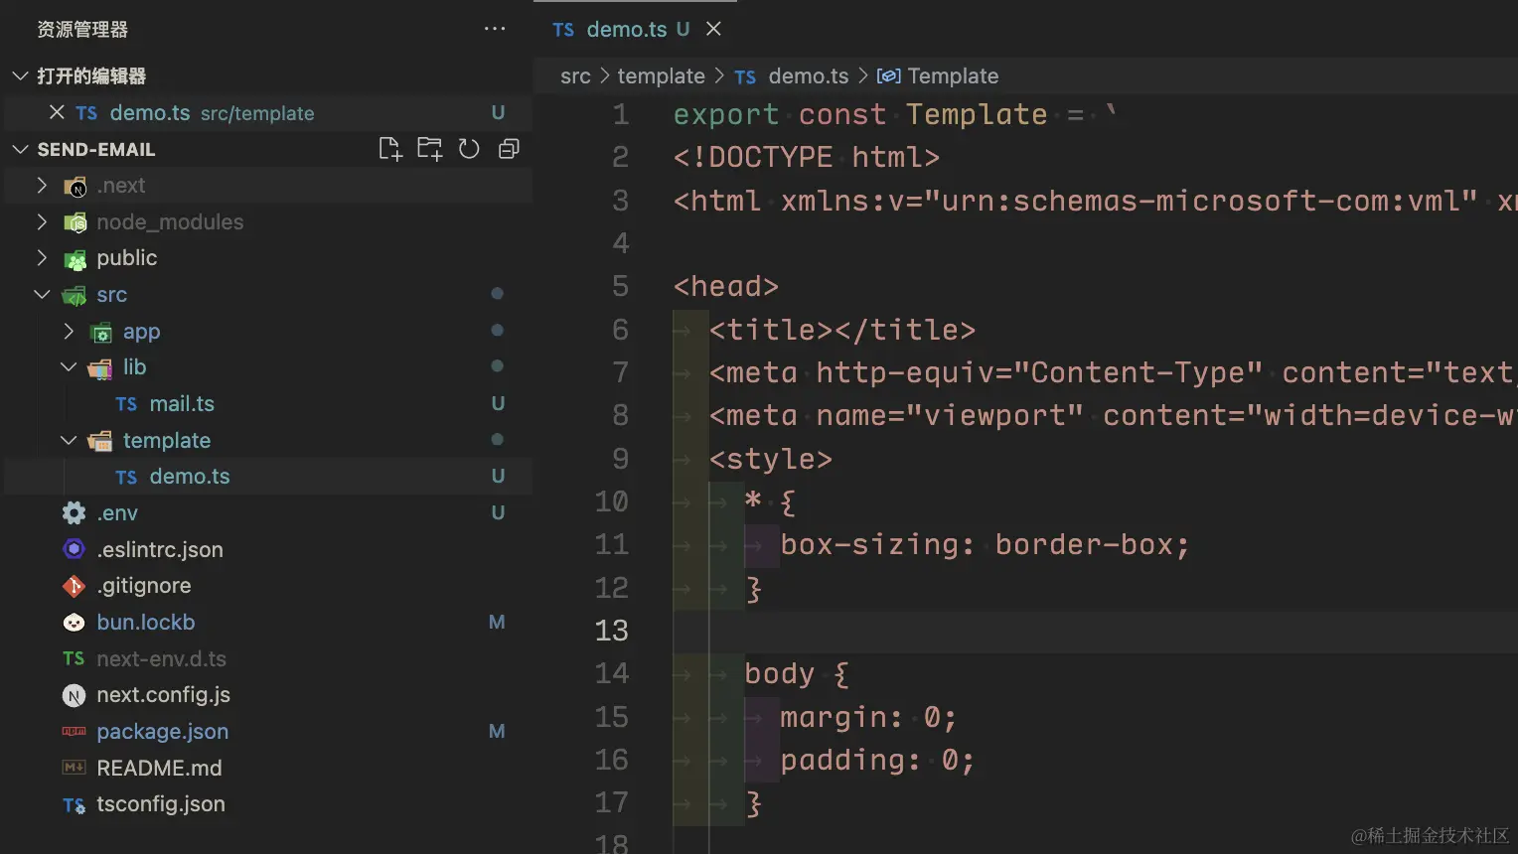Collapse the SEND-EMAIL project section
The width and height of the screenshot is (1518, 854).
20,149
